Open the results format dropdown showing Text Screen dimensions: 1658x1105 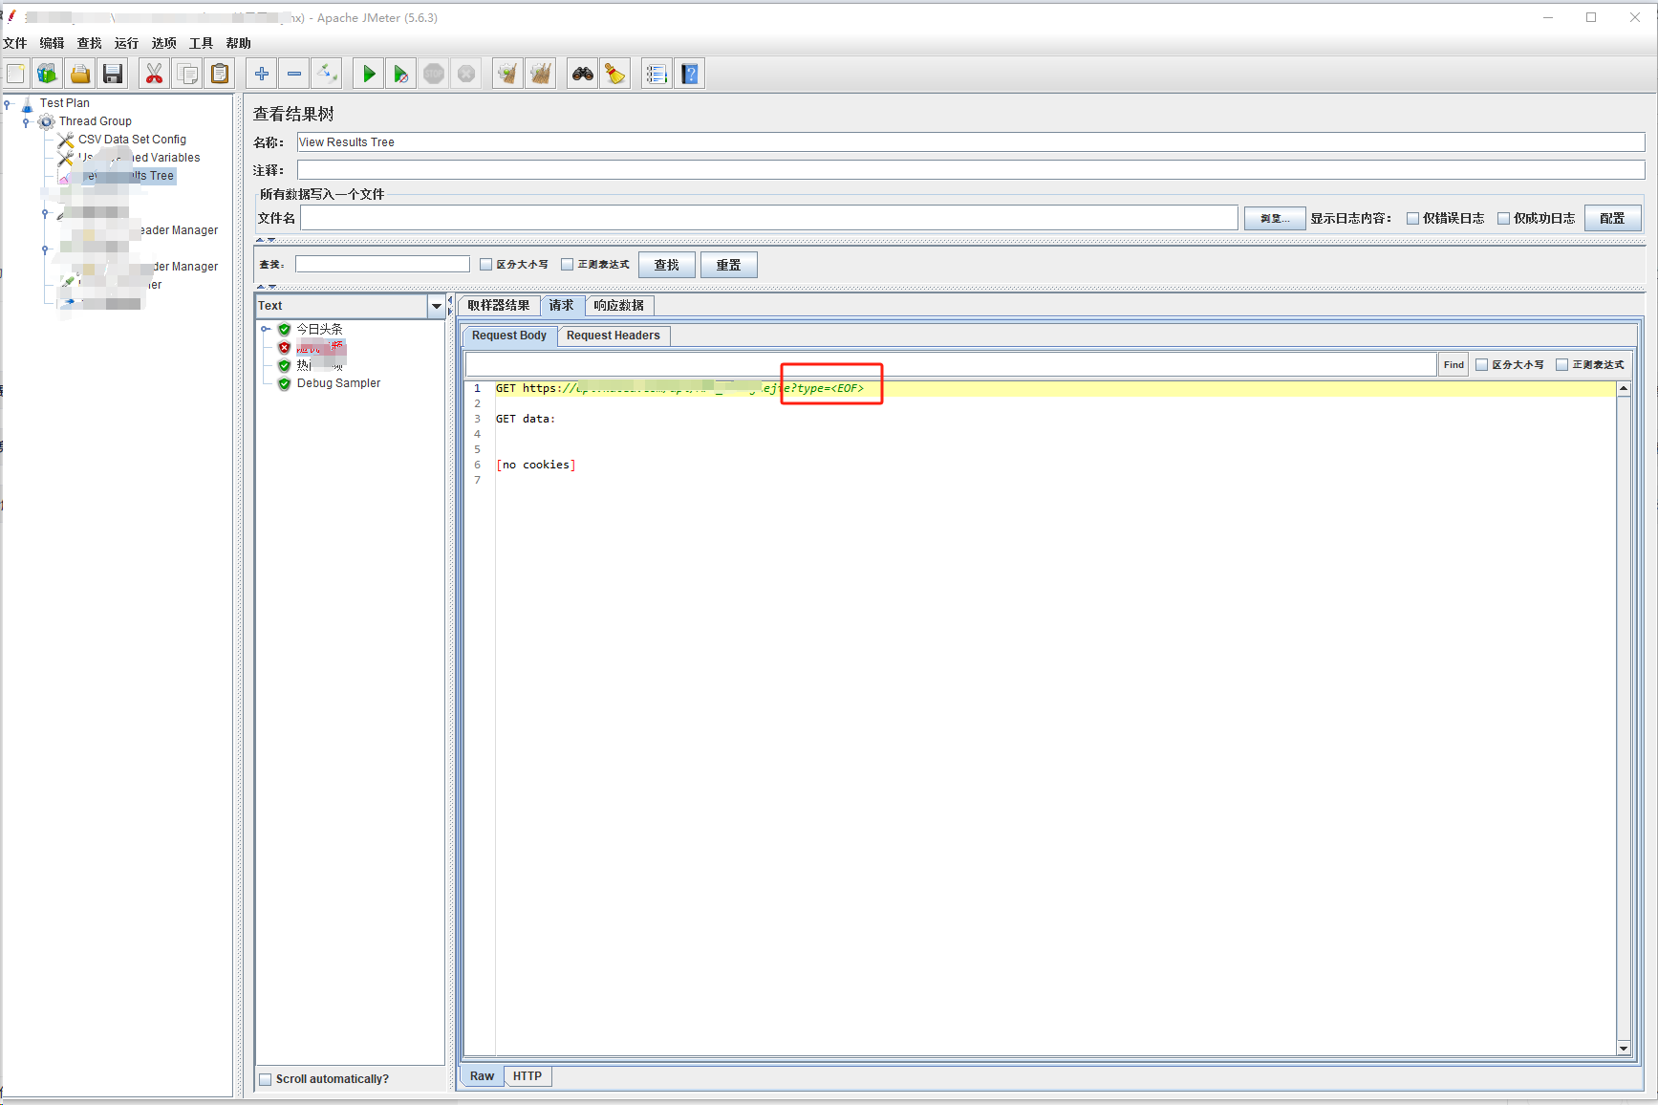437,305
